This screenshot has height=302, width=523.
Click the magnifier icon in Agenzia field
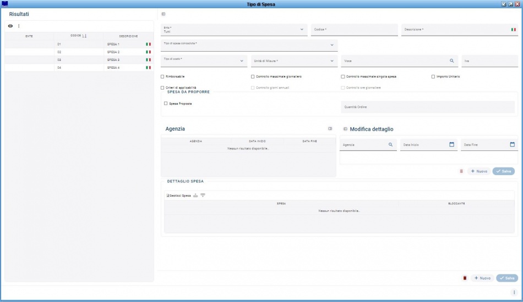click(x=390, y=144)
